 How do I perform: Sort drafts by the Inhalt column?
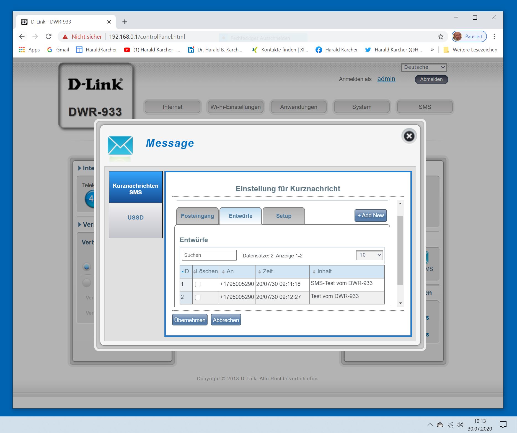[347, 272]
